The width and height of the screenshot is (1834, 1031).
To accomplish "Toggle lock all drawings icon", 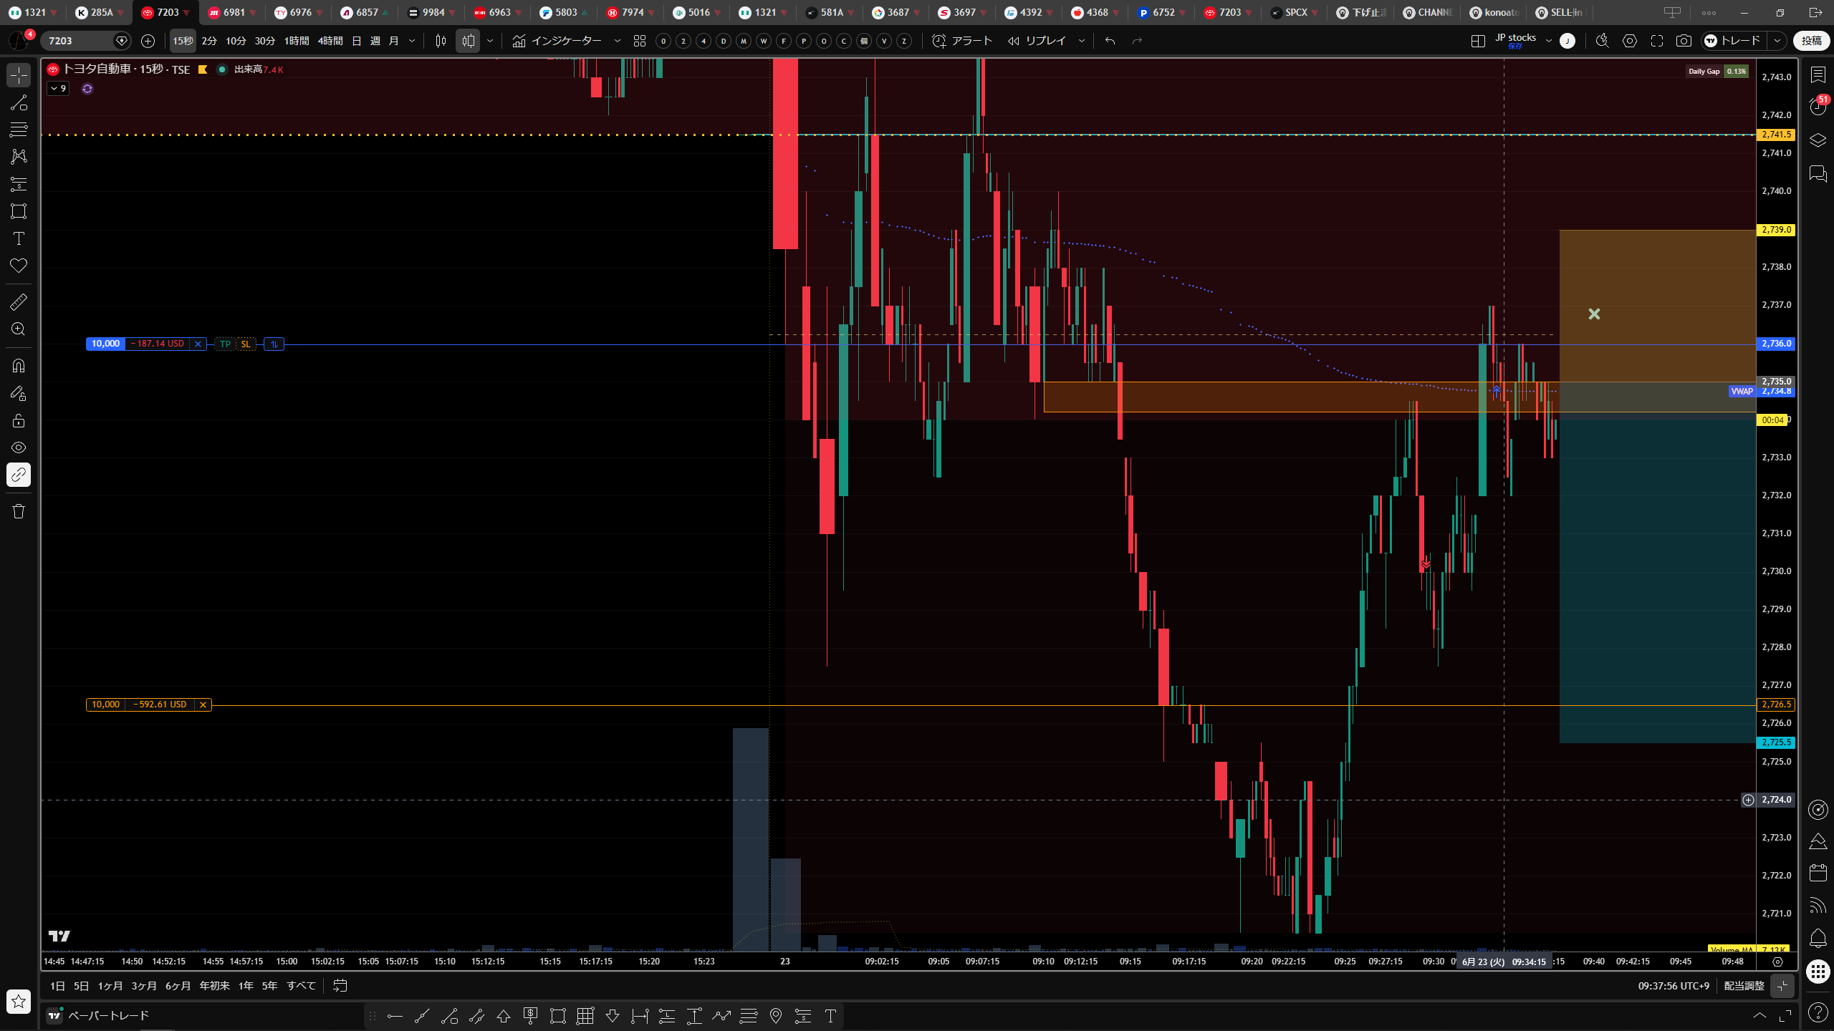I will tap(19, 420).
